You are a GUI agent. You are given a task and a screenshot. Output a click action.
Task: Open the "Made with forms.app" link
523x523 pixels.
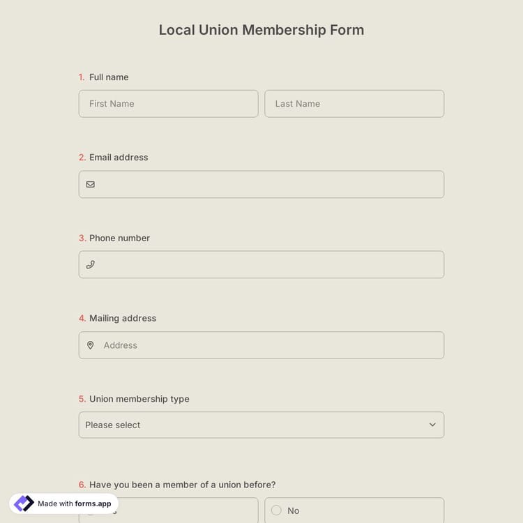click(74, 503)
